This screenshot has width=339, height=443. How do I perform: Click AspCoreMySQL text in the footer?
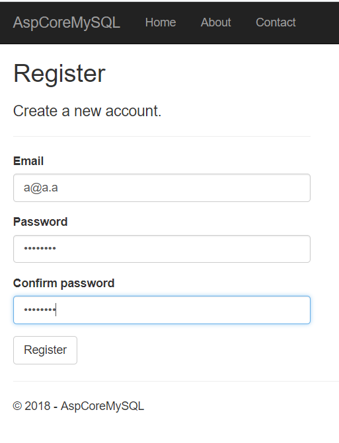102,406
